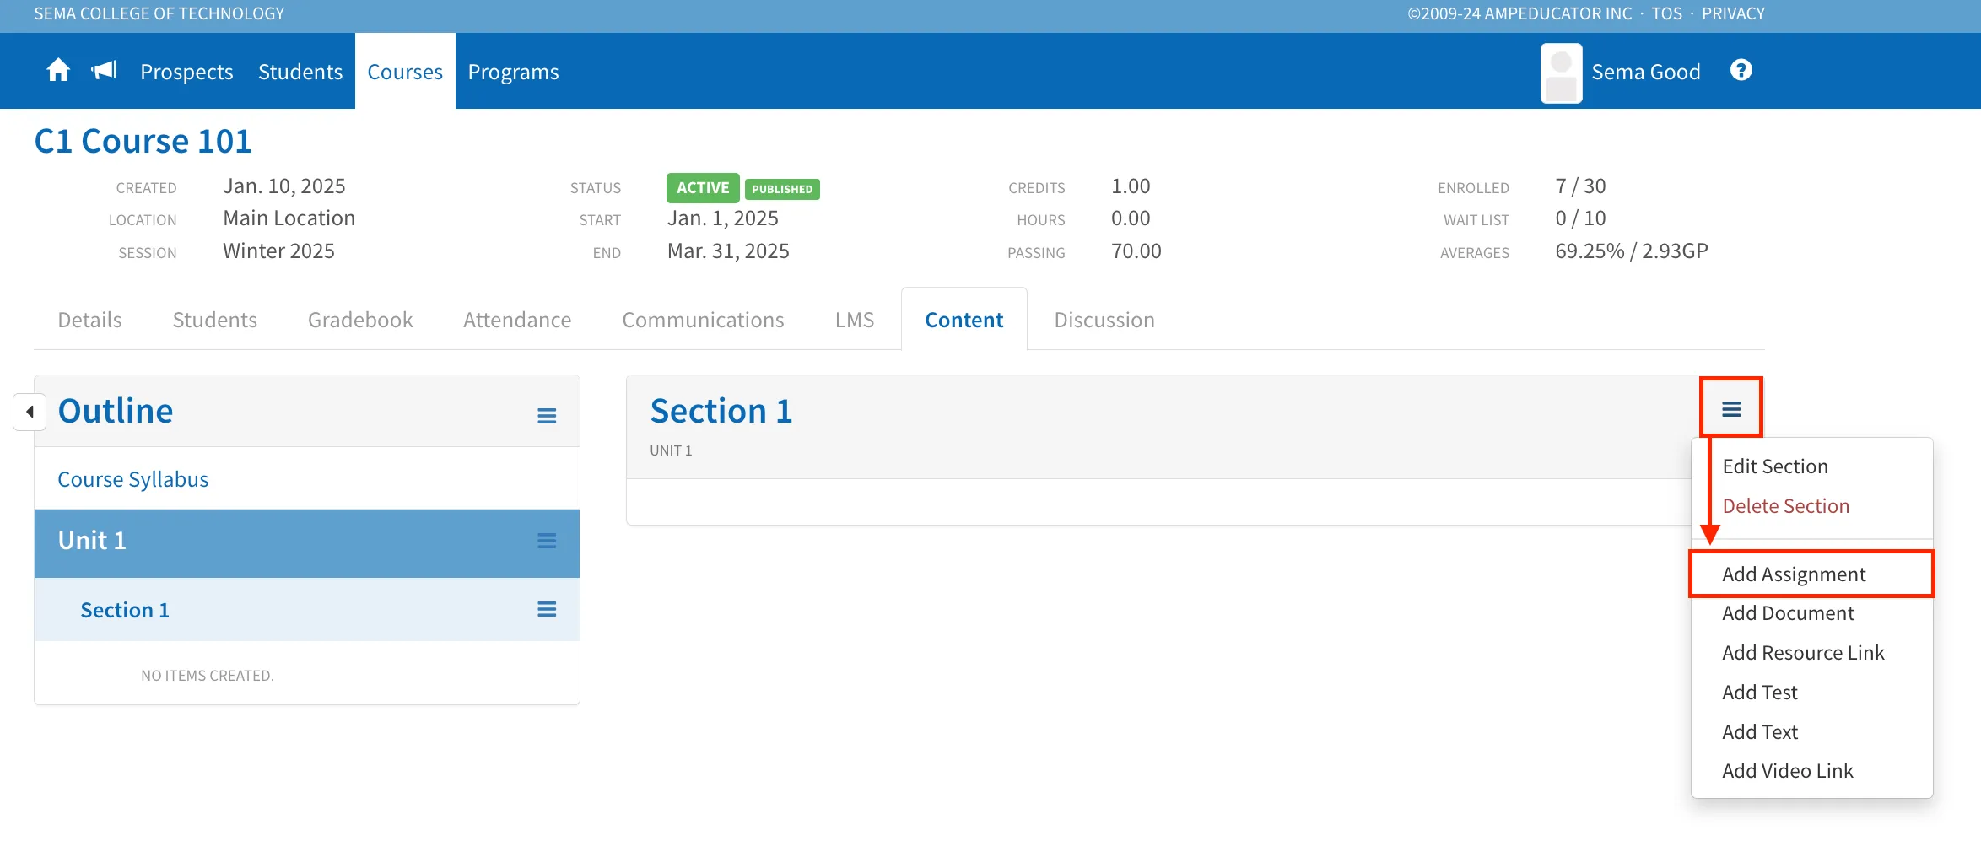Click the Sema Good user avatar
Screen dimensions: 1981x852
click(x=1561, y=73)
